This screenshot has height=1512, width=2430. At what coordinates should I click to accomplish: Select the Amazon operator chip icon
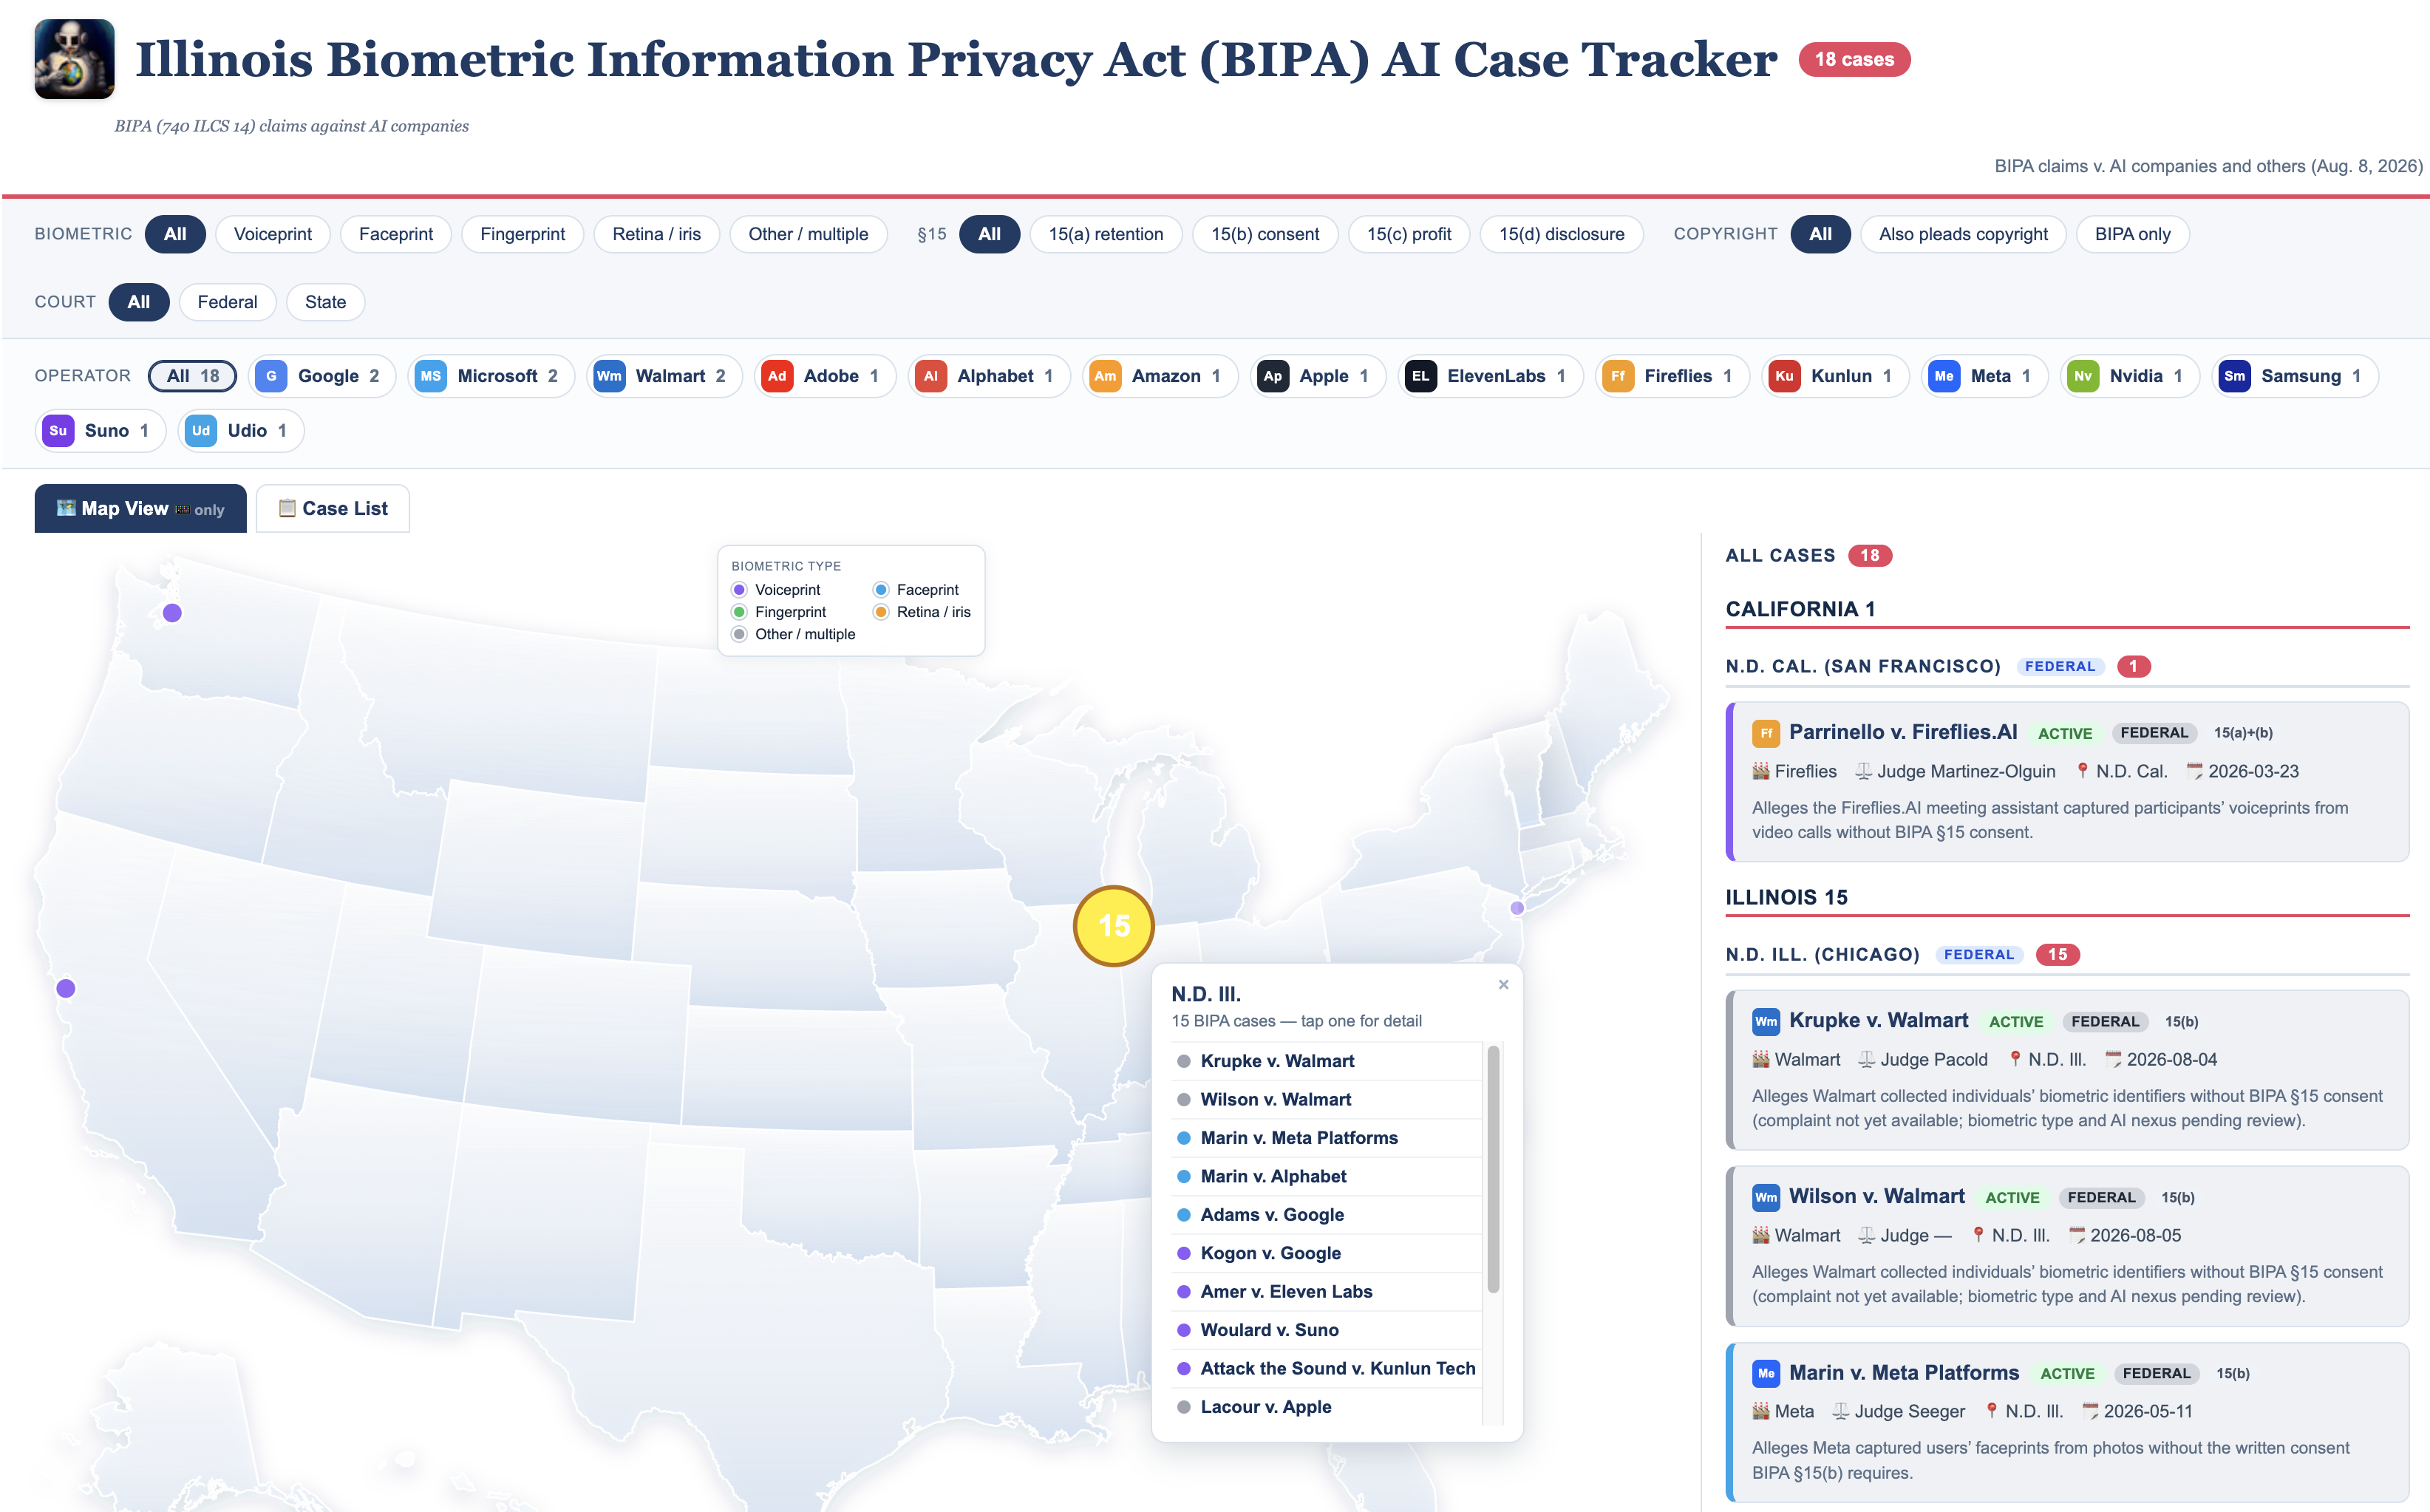tap(1105, 376)
